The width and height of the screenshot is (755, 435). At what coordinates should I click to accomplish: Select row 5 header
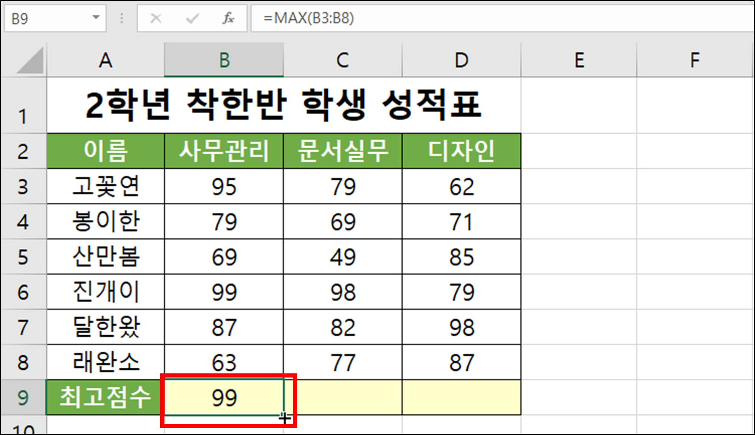click(24, 257)
